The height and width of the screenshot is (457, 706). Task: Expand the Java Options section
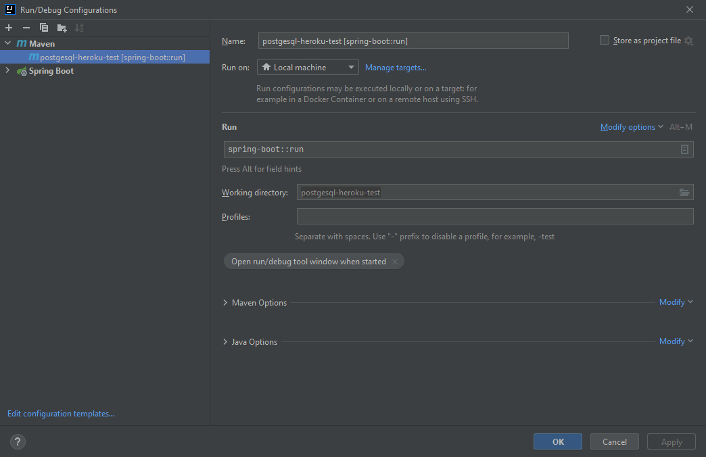[x=225, y=342]
